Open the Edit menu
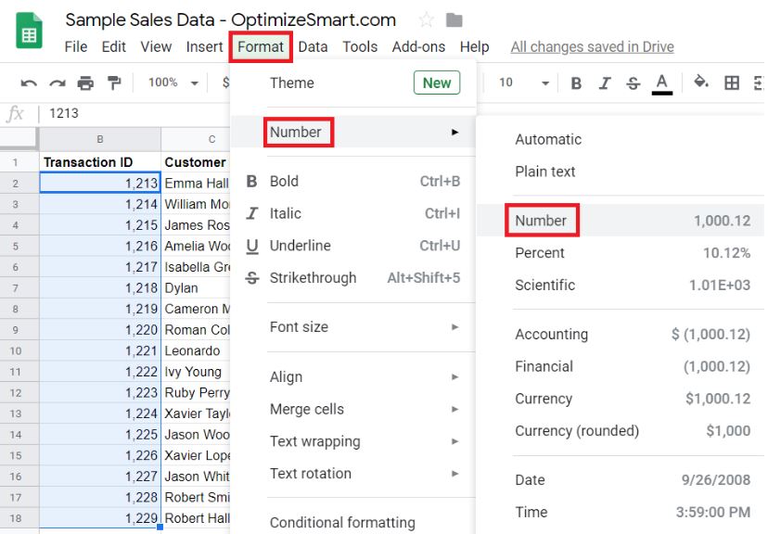 [x=114, y=47]
